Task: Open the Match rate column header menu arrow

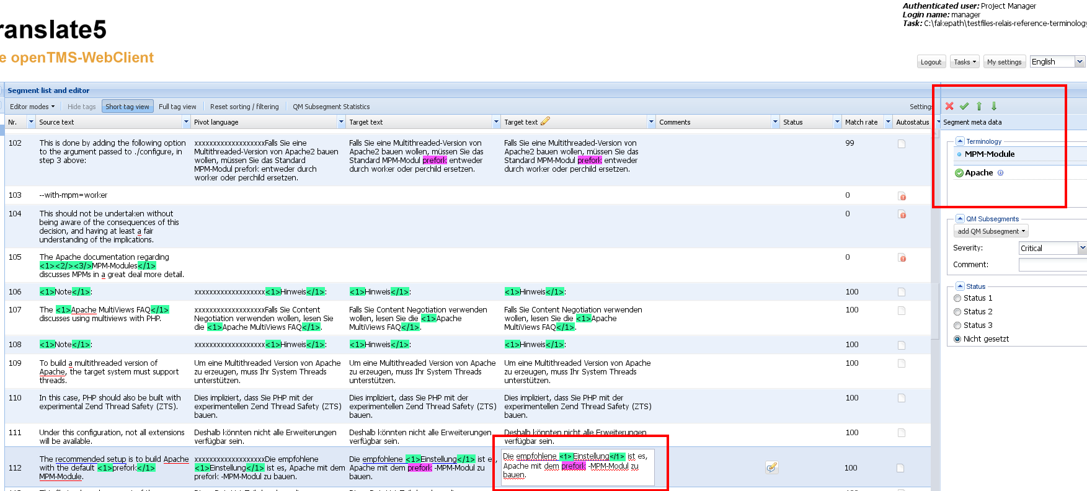Action: [888, 122]
